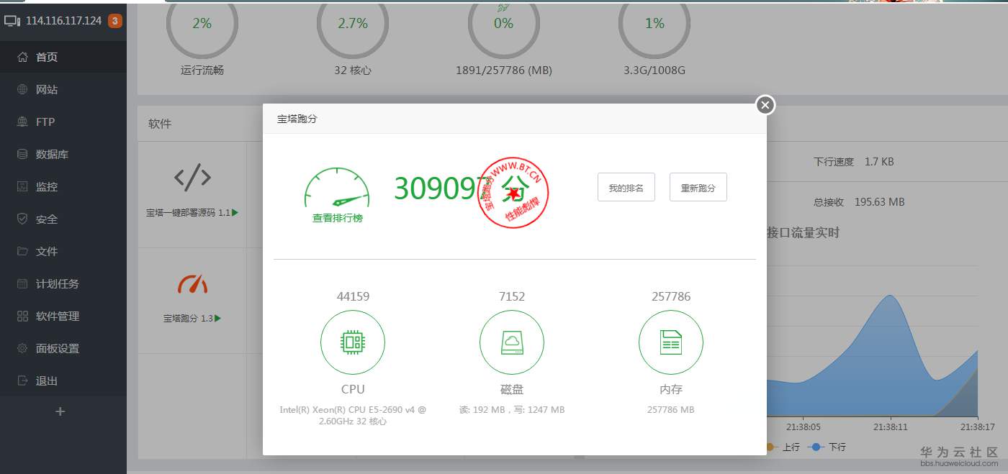Click the green speedometer gauge icon
This screenshot has width=1008, height=474.
(x=337, y=188)
